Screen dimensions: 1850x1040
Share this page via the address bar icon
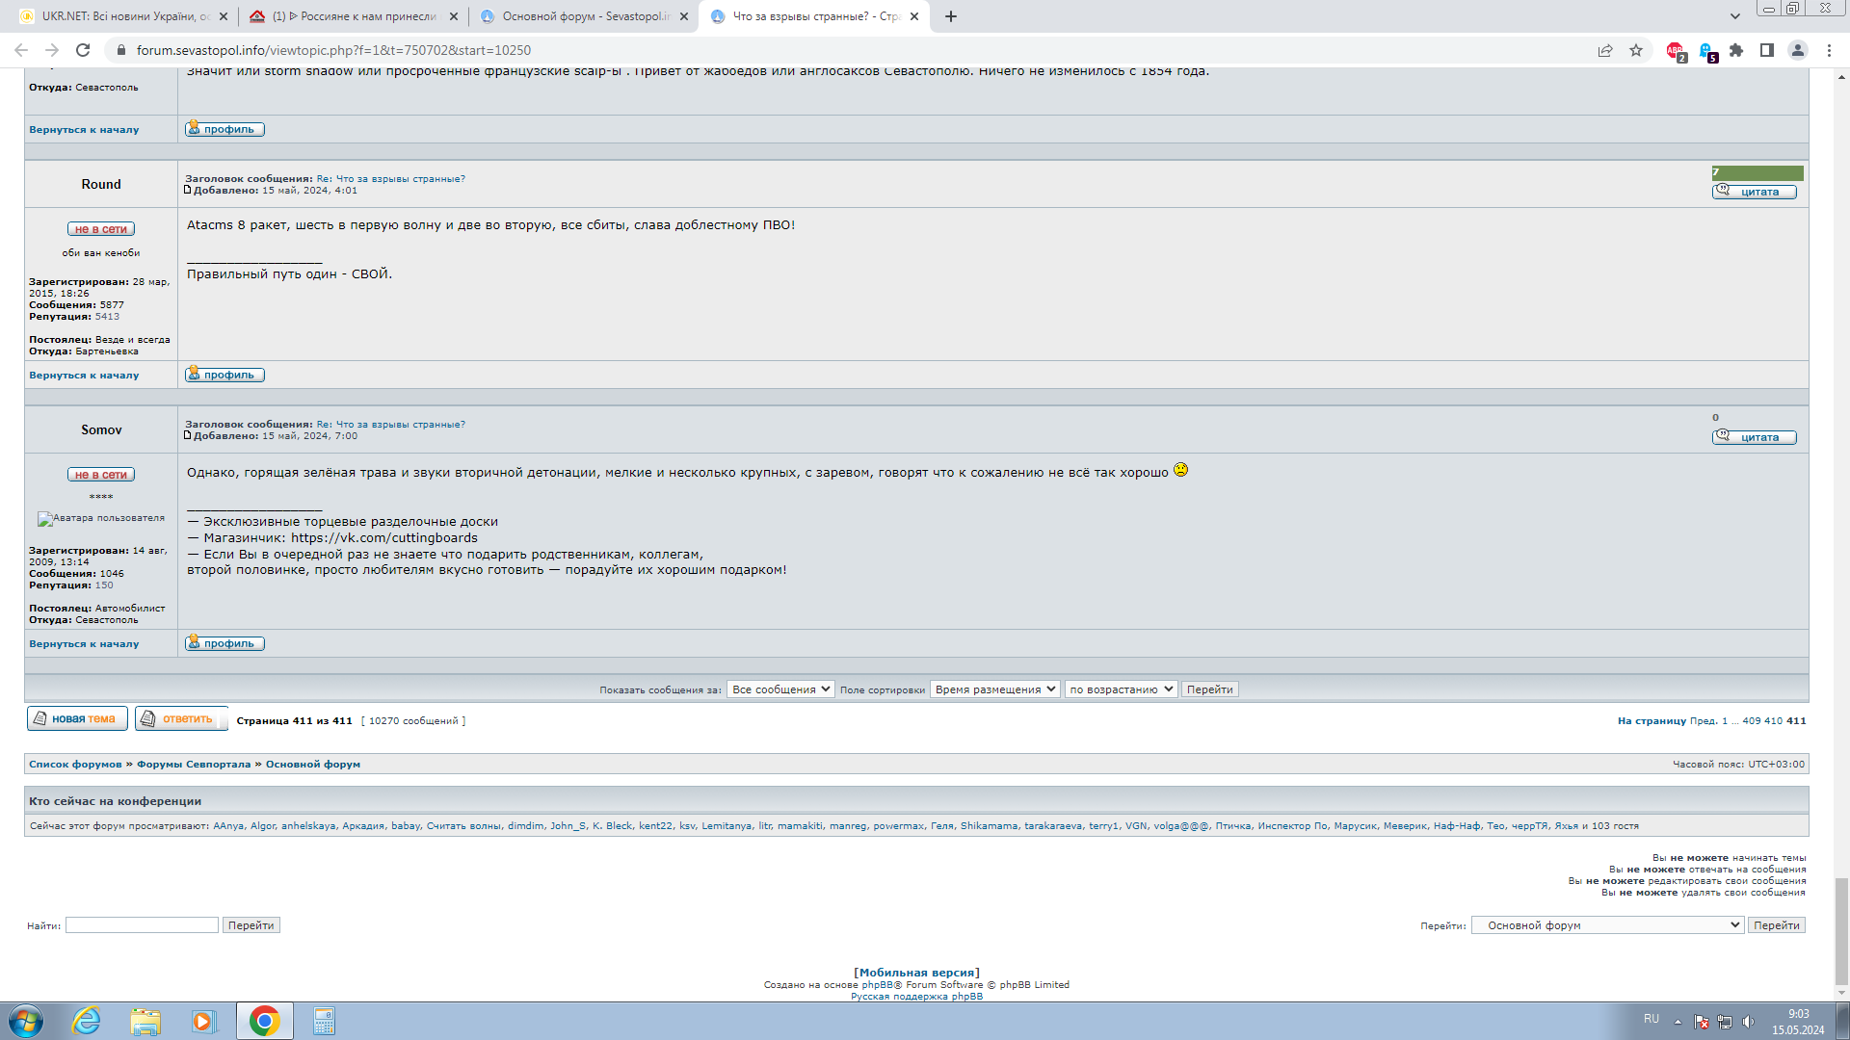[1605, 50]
